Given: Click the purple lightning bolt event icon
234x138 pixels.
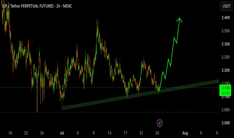Looking at the screenshot, I should click(x=159, y=123).
